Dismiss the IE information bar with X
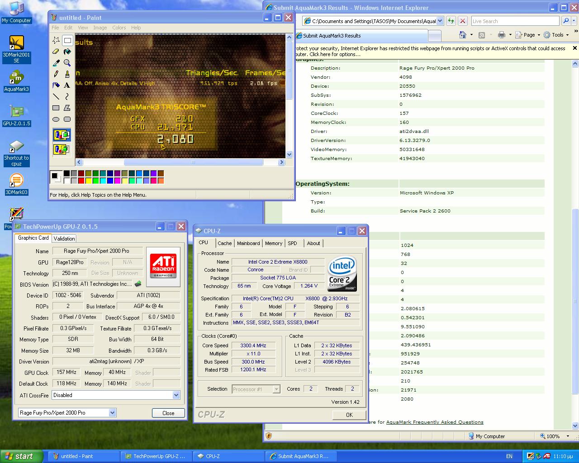 [x=575, y=48]
